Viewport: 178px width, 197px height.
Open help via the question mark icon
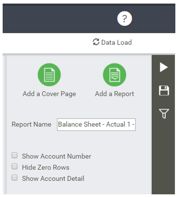[x=124, y=18]
